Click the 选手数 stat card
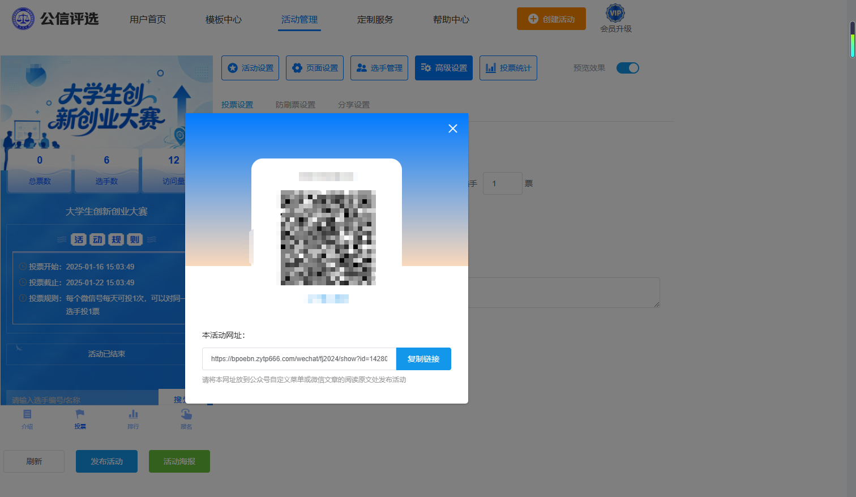The image size is (856, 497). tap(106, 170)
